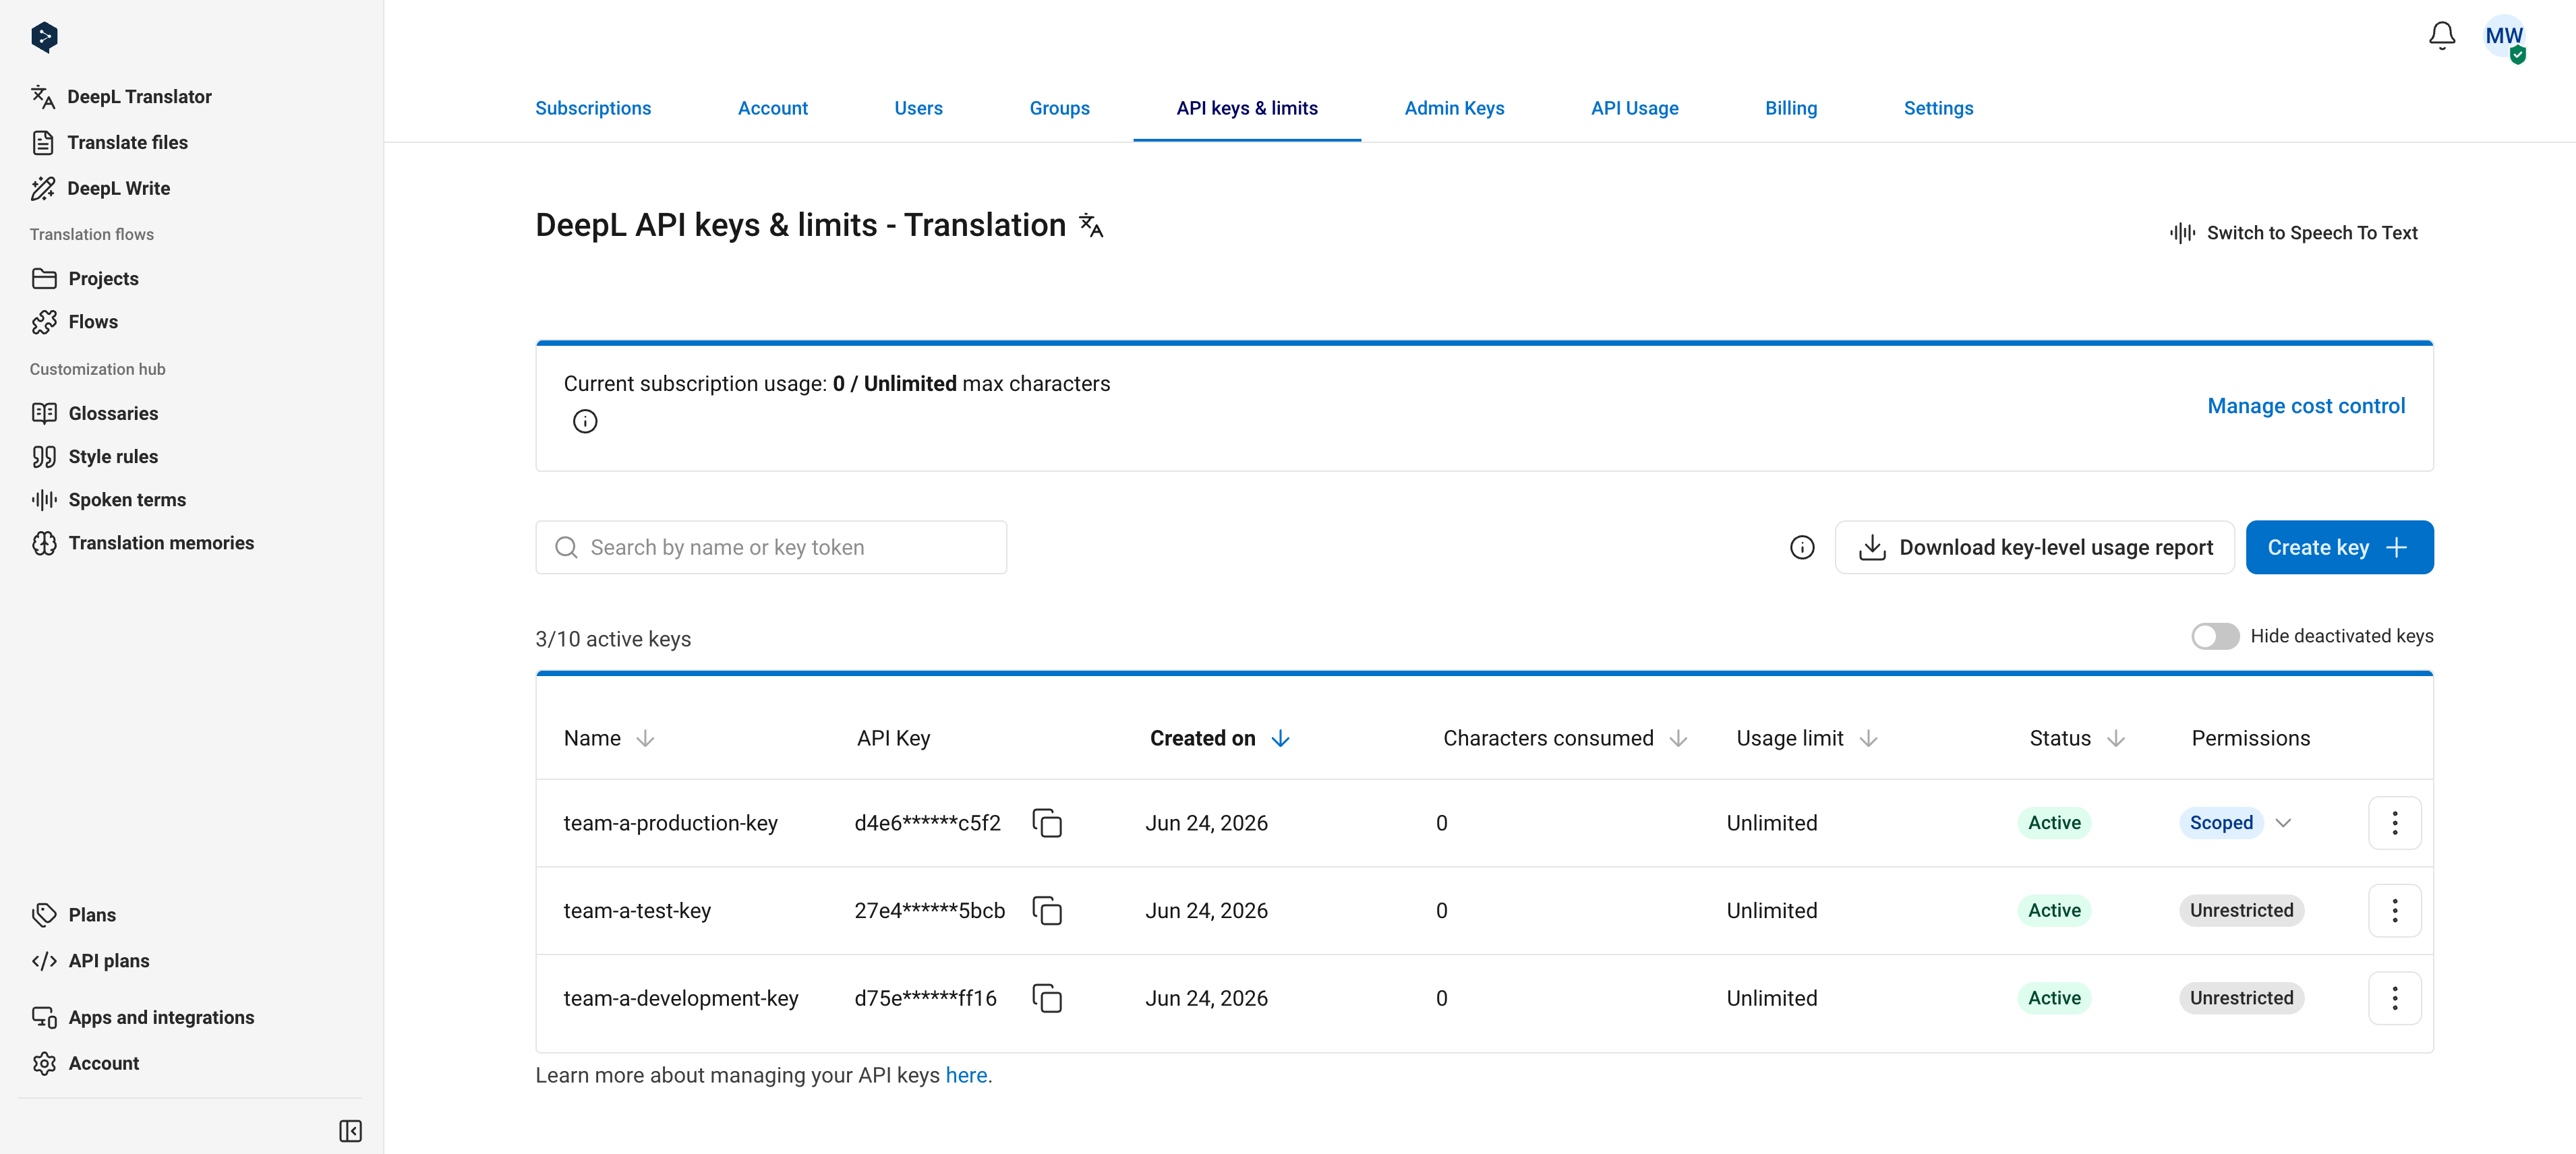Screen dimensions: 2576x1154
Task: Follow the 'here' learn more link
Action: coord(966,1076)
